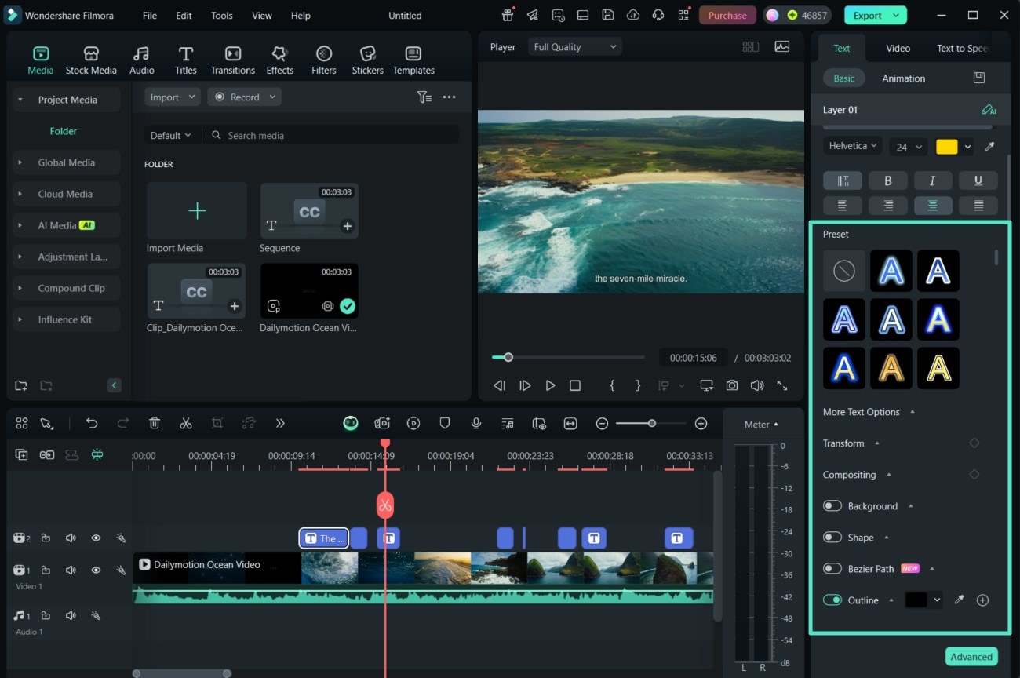Open the Stock Media tab
This screenshot has height=678, width=1020.
[x=91, y=60]
